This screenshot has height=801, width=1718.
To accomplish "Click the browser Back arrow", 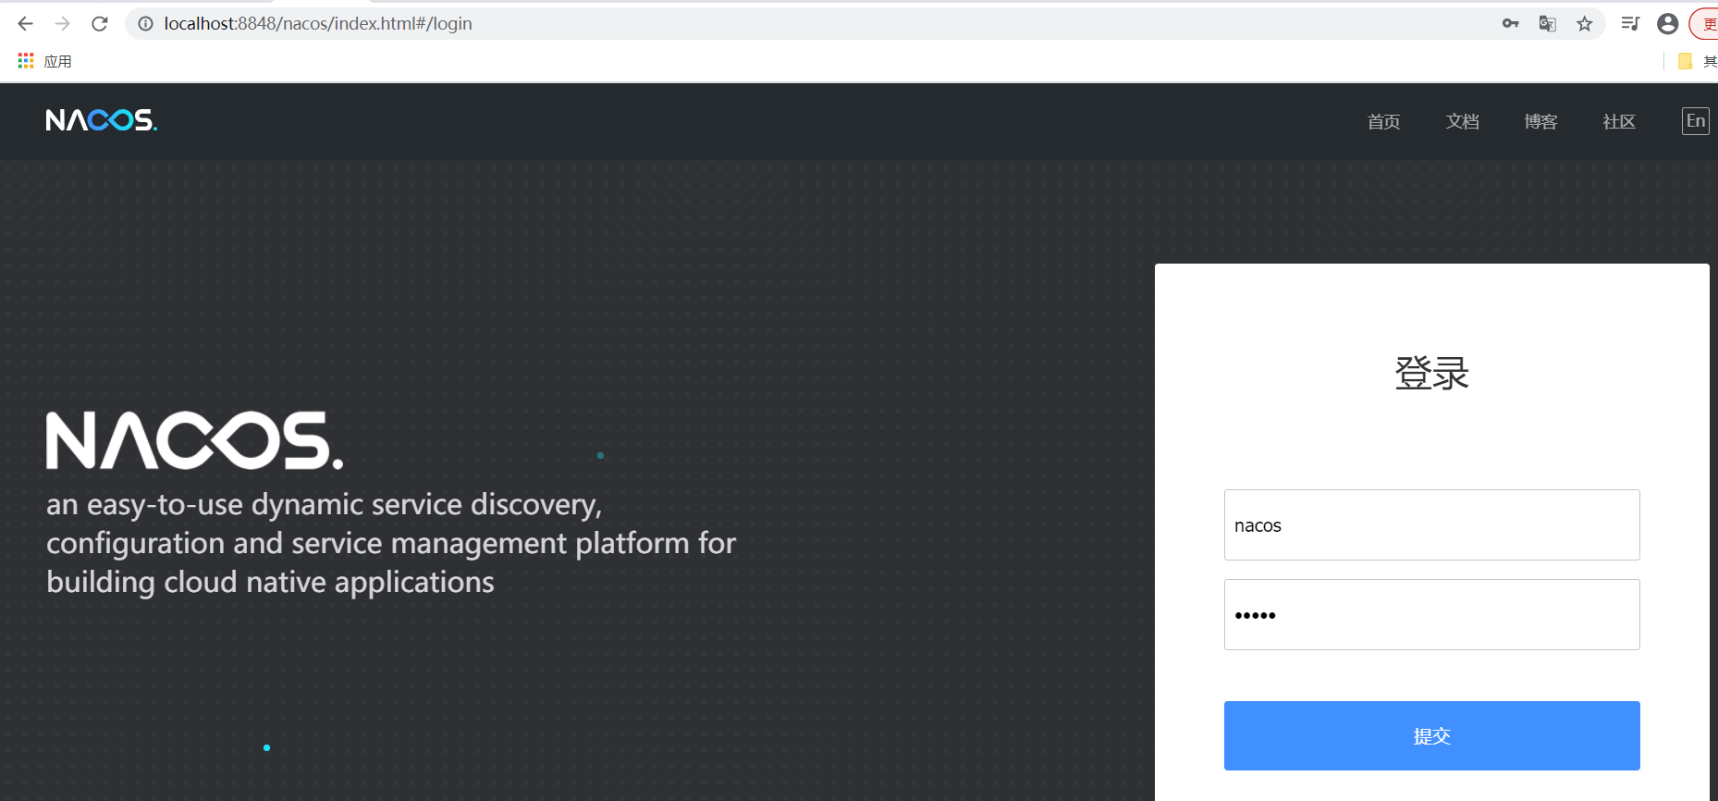I will [x=25, y=24].
